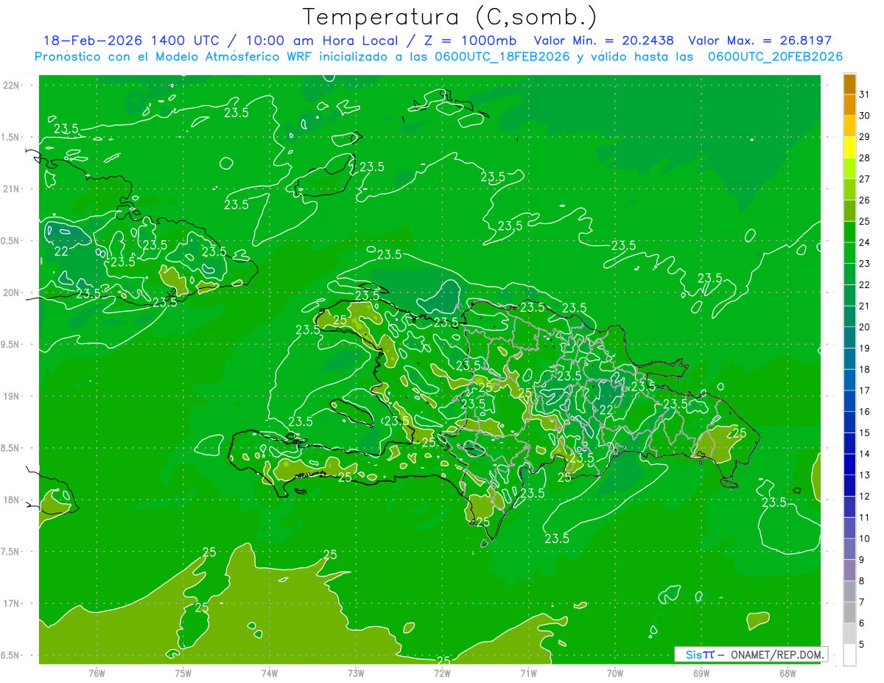Click the color bar label 8
Image resolution: width=884 pixels, height=683 pixels.
(862, 581)
